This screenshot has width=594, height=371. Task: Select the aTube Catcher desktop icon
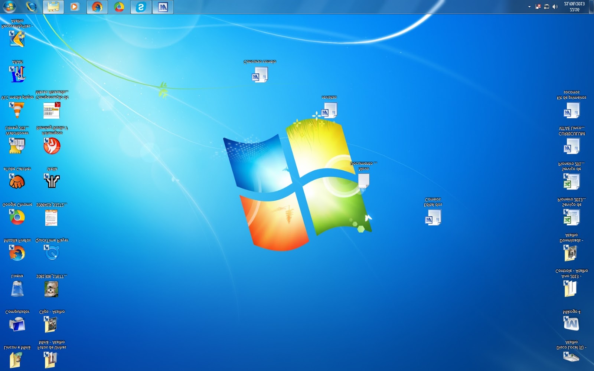17,181
